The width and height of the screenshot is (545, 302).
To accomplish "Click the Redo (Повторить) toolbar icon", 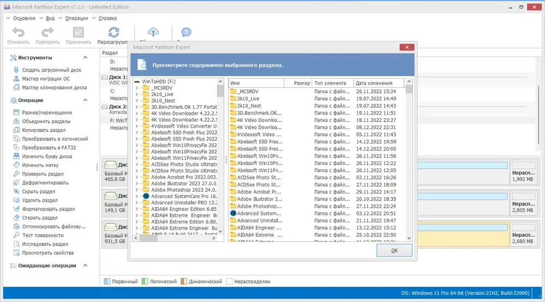I will pyautogui.click(x=47, y=32).
